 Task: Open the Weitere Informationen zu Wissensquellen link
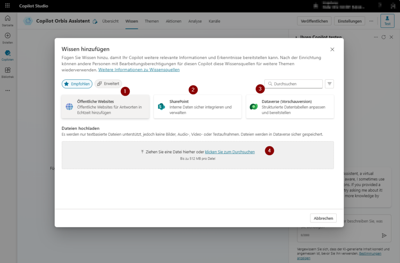pyautogui.click(x=139, y=70)
